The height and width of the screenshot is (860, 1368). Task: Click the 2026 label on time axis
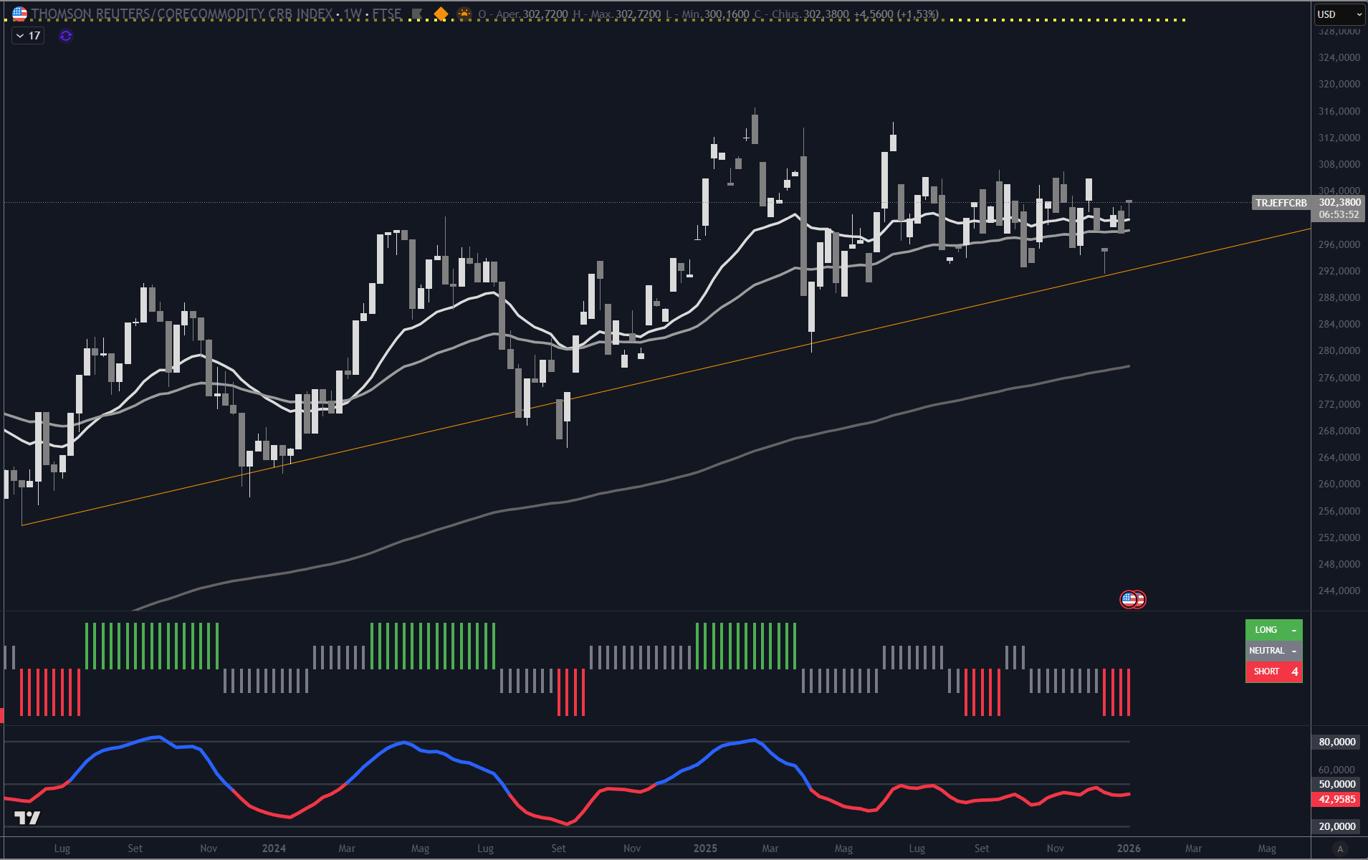point(1129,849)
